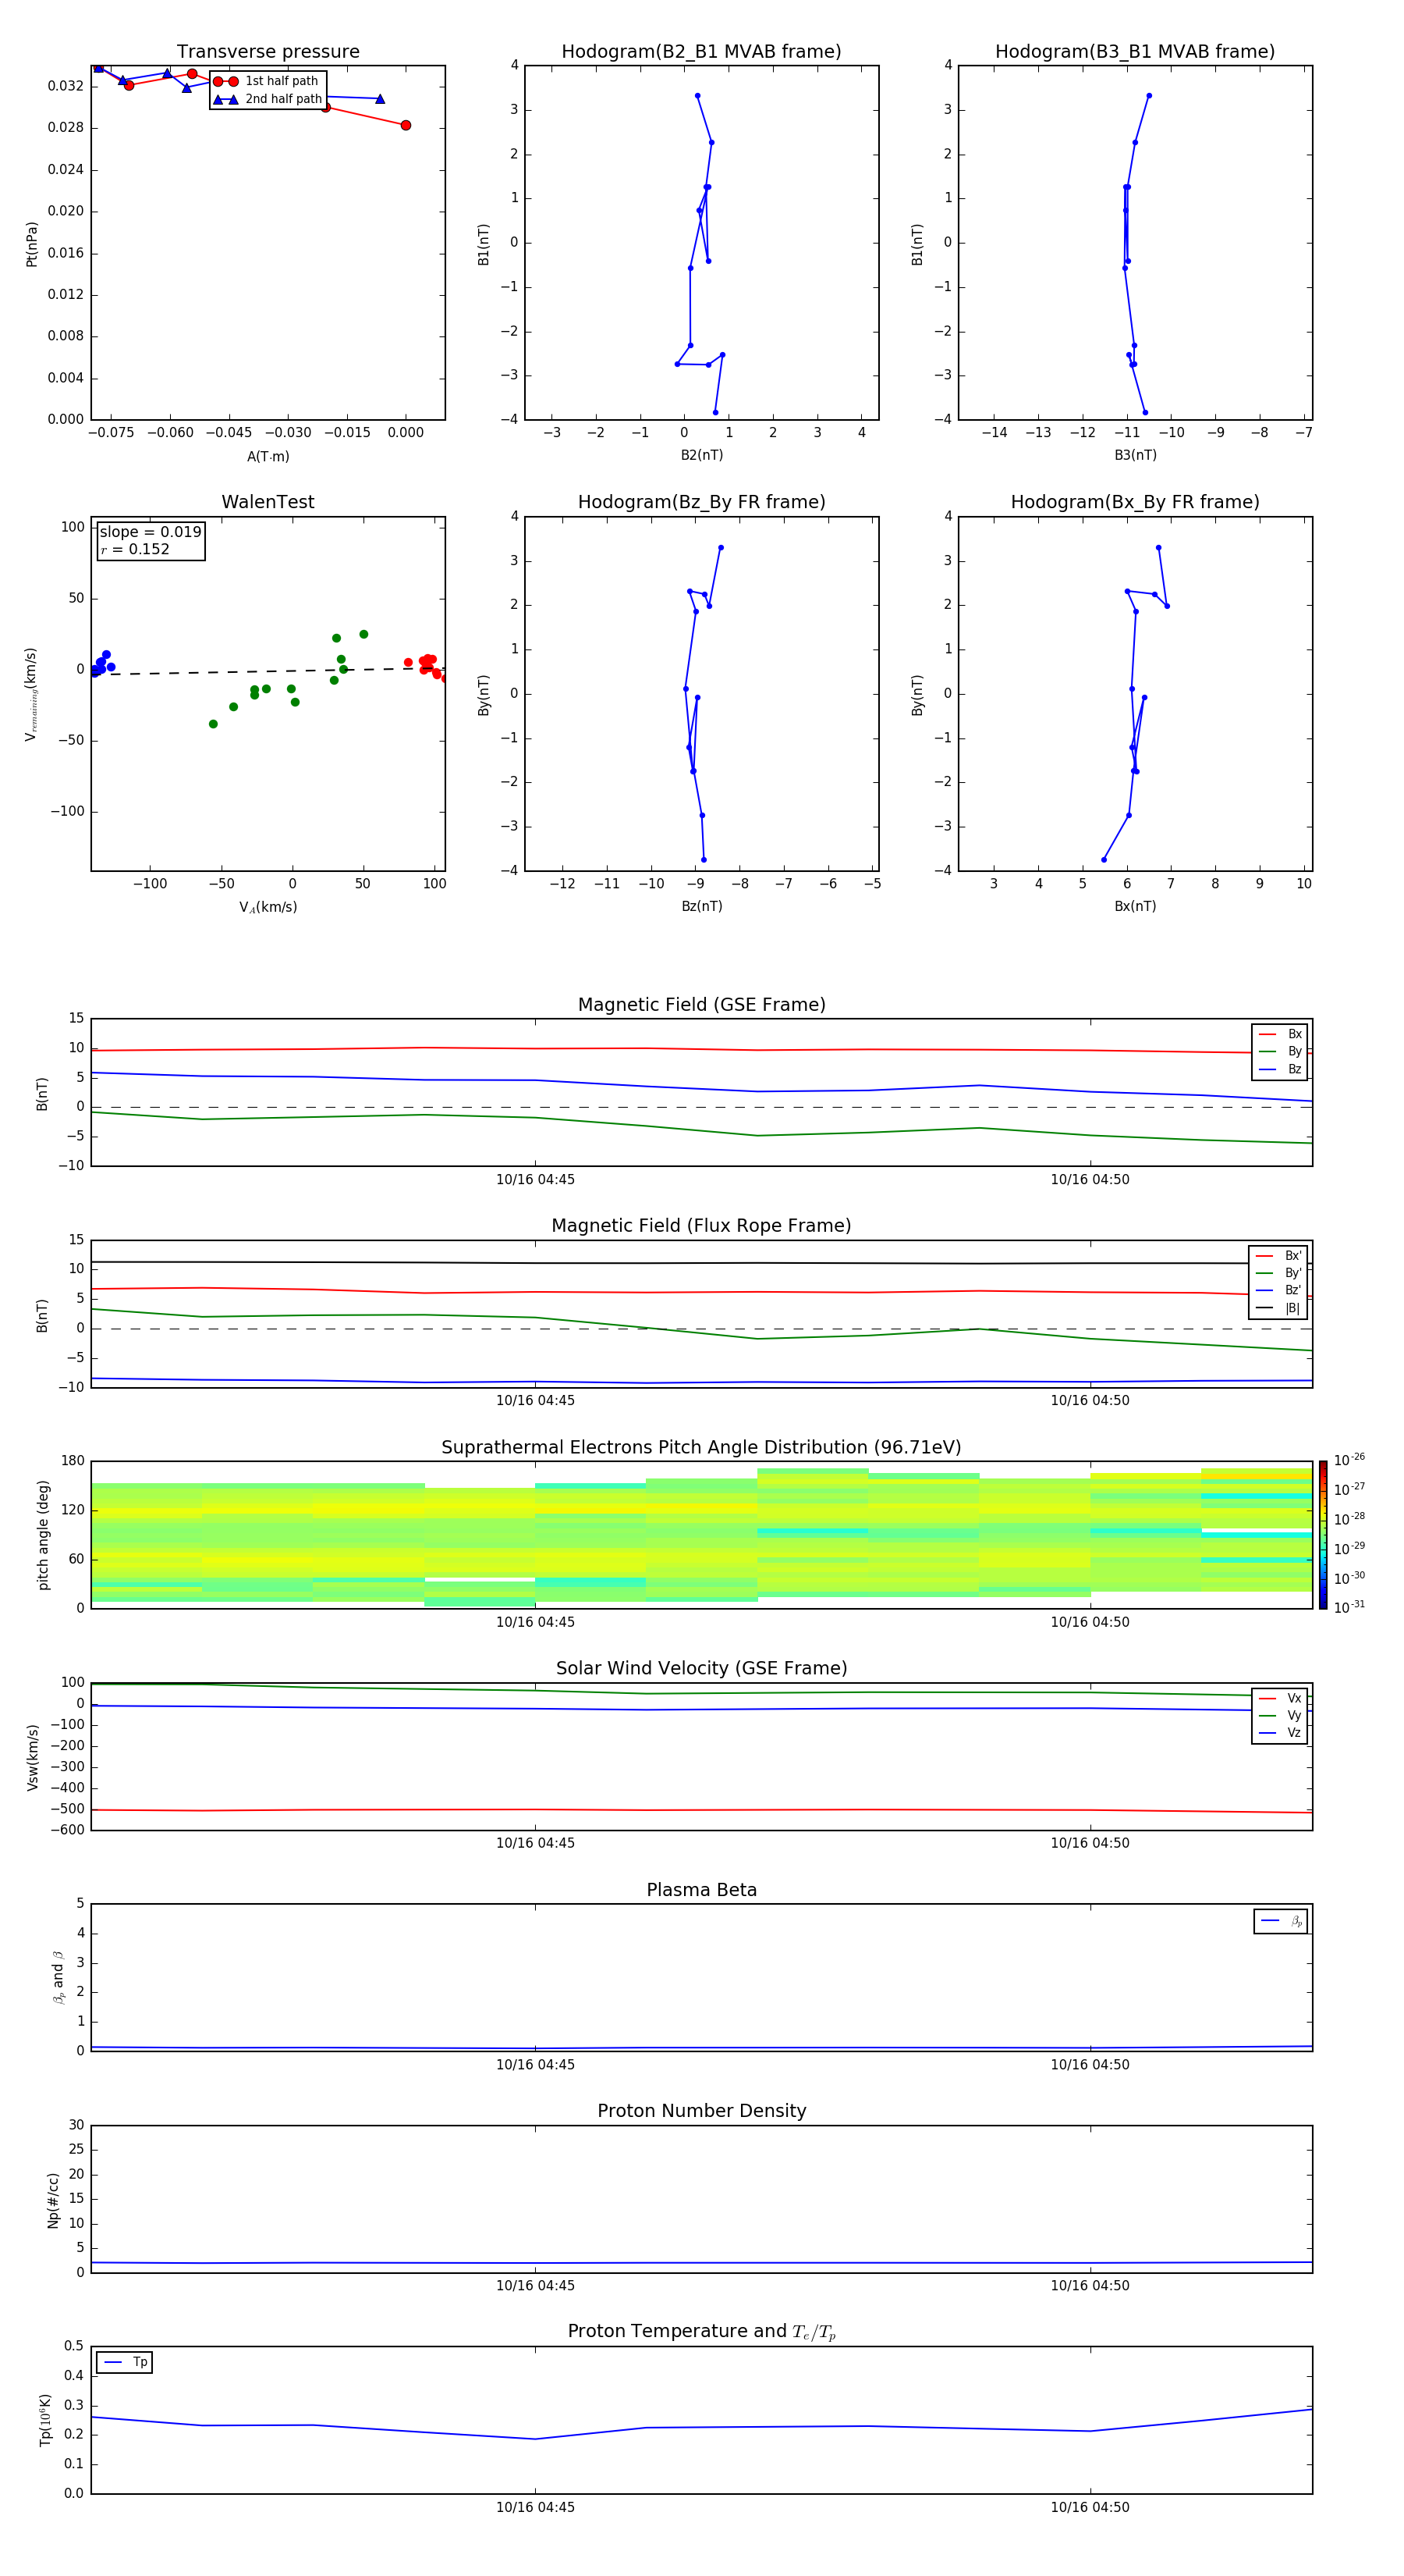
Task: Click '10/16 04:50' tick under Proton Temperature panel
Action: (x=1090, y=2507)
